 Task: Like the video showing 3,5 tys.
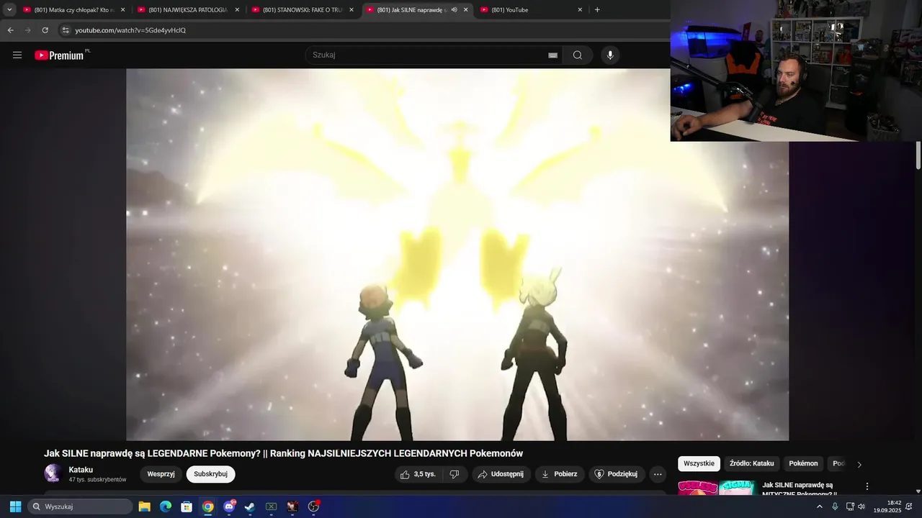[x=418, y=474]
